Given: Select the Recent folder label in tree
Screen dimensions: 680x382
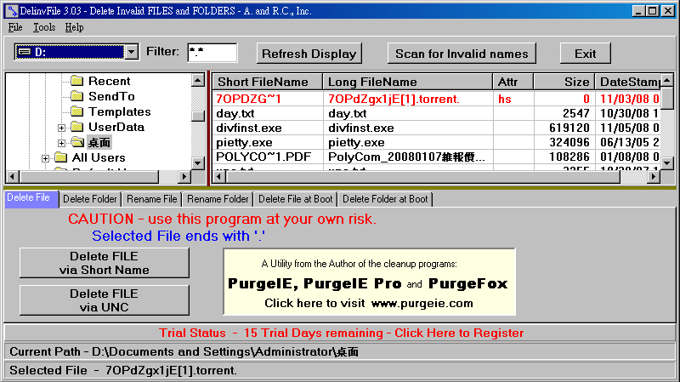Looking at the screenshot, I should 109,81.
